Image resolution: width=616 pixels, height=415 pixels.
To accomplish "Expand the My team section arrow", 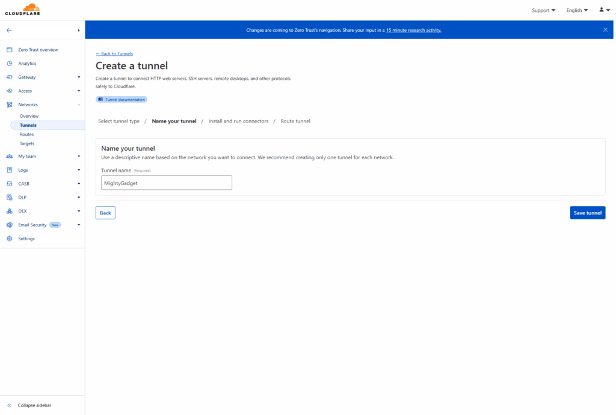I will coord(79,156).
